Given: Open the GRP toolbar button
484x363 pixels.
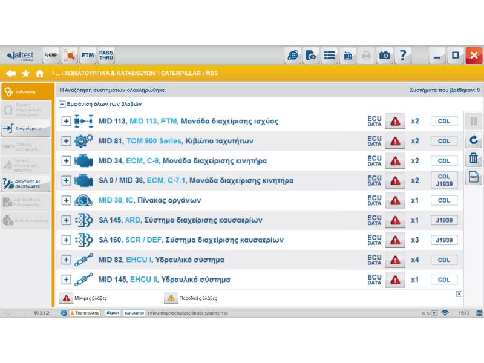Looking at the screenshot, I should coord(51,56).
